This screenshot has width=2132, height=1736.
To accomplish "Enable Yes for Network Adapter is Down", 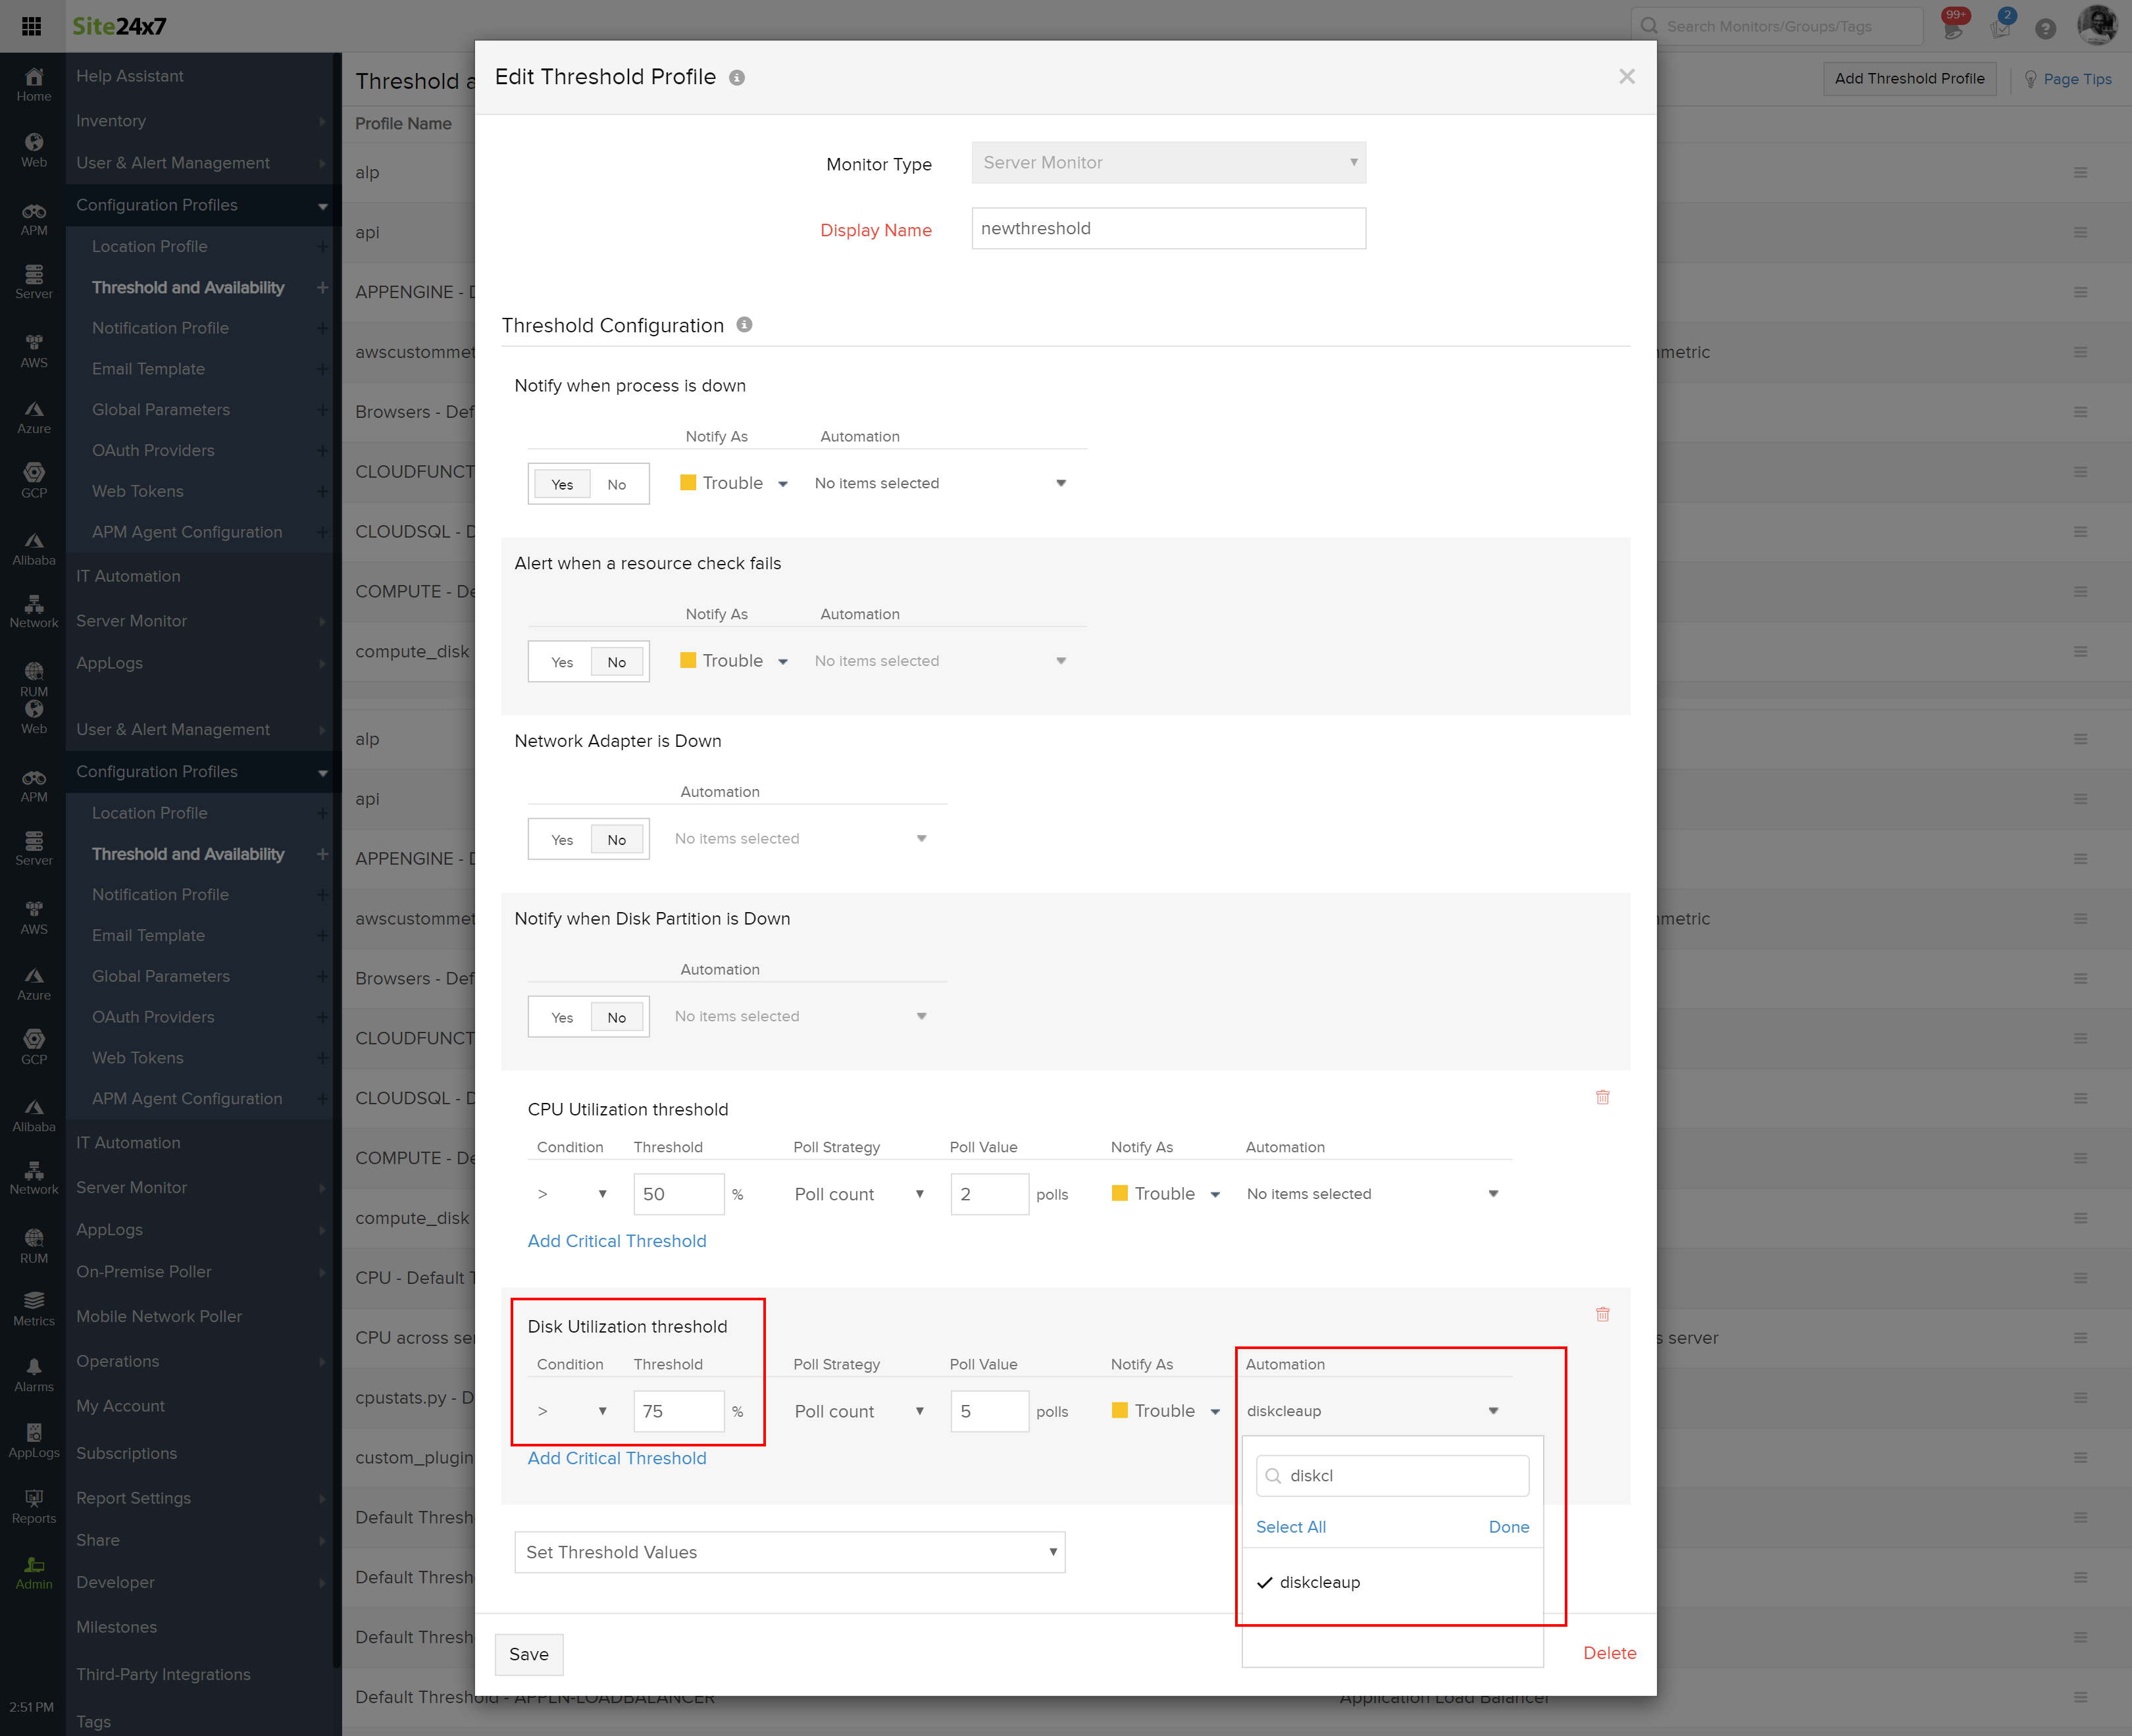I will click(x=562, y=840).
